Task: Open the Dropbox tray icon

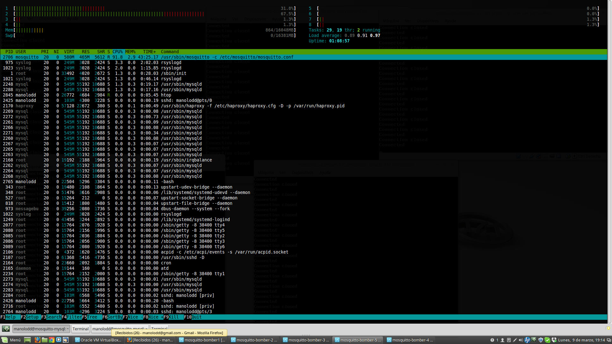Action: [554, 340]
